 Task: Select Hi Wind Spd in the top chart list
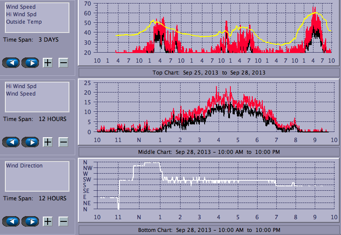tap(21, 14)
